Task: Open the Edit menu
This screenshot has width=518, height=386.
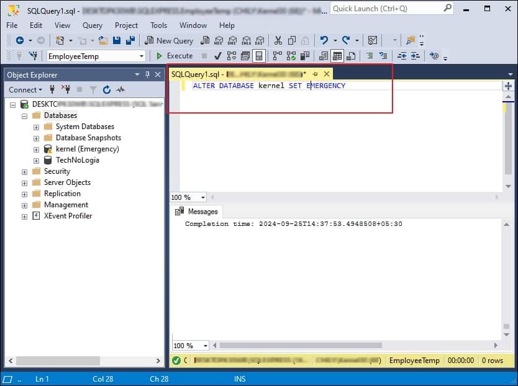Action: (35, 25)
